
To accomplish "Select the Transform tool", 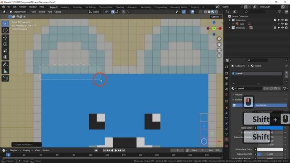I will point(5,57).
